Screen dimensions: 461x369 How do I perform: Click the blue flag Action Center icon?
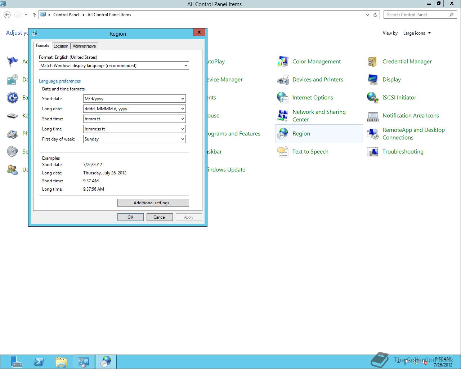tap(13, 62)
